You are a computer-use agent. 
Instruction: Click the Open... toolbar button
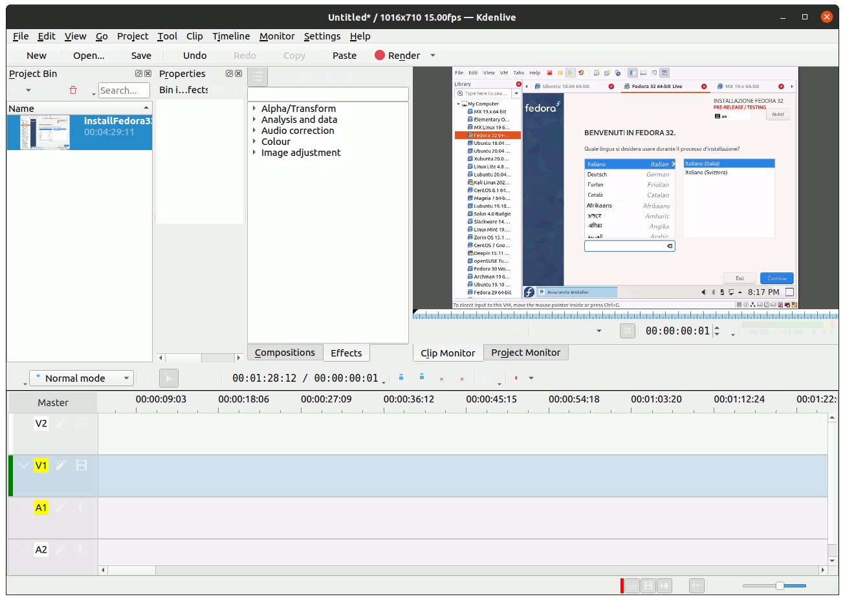tap(89, 56)
